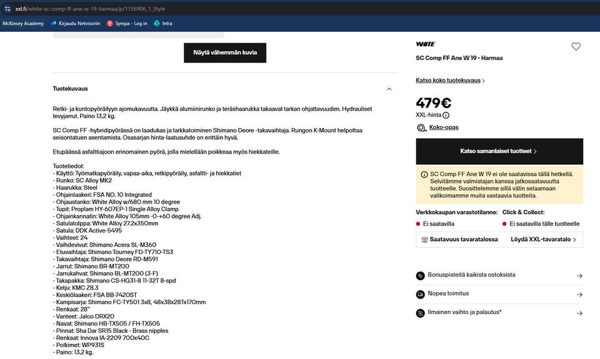Click the Takavaihtaja: Shimano Deore RD-M591 line

click(105, 259)
